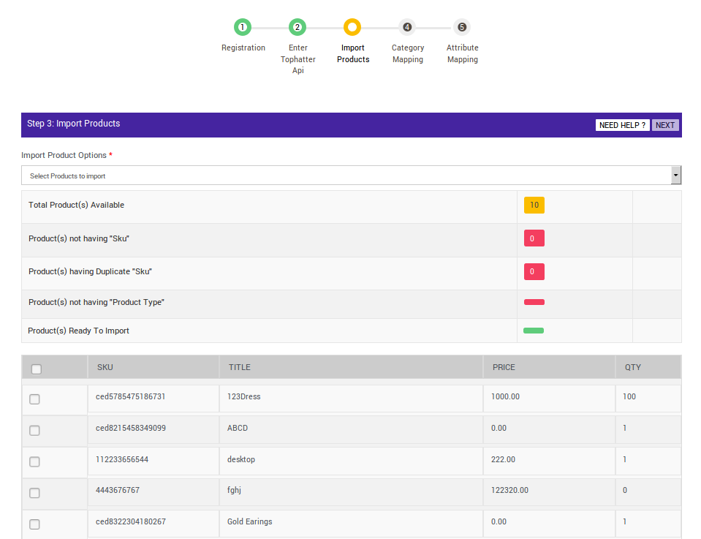The width and height of the screenshot is (701, 539).
Task: Click the step 1 Registration circle
Action: pos(243,28)
